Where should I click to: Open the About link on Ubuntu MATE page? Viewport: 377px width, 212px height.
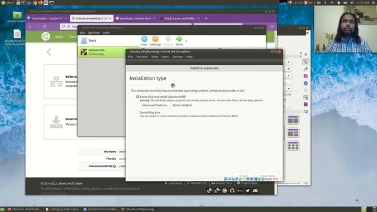coord(59,37)
